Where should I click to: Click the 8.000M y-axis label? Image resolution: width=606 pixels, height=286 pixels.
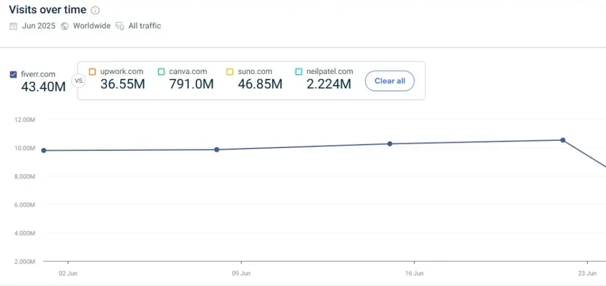(25, 176)
